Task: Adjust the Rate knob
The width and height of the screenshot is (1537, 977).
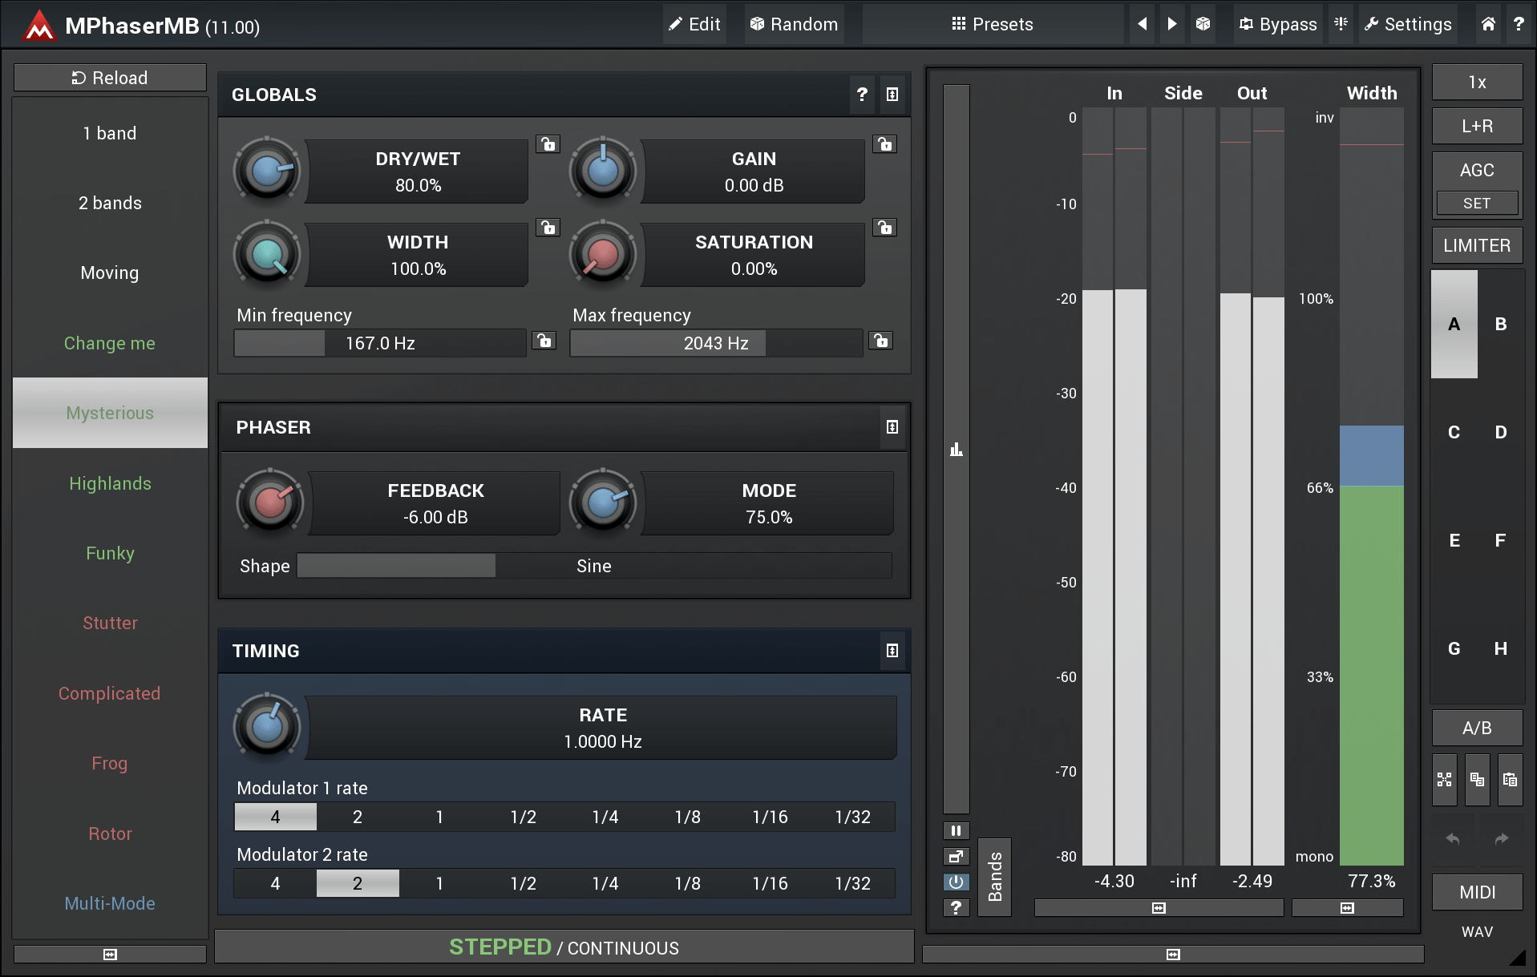Action: [267, 727]
